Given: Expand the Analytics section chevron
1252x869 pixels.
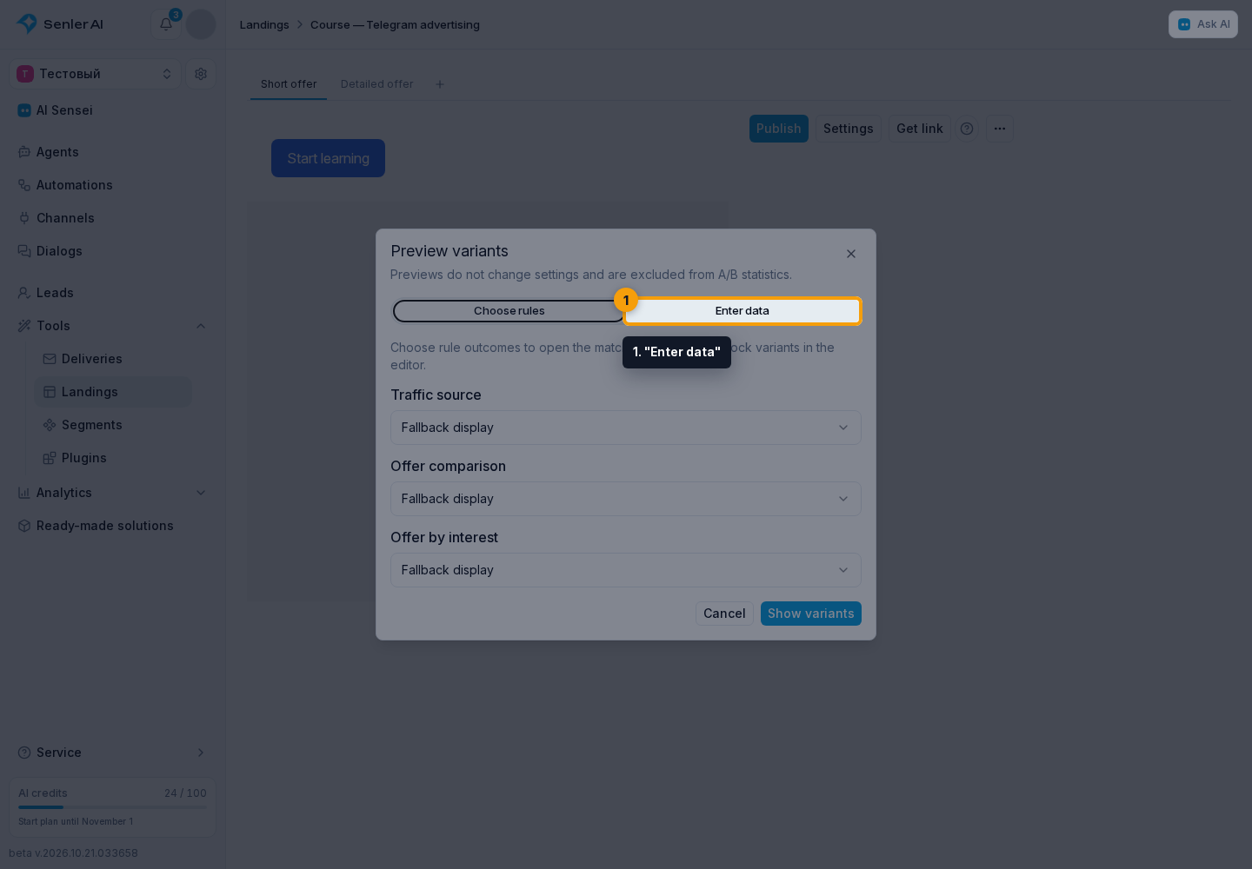Looking at the screenshot, I should (x=201, y=493).
